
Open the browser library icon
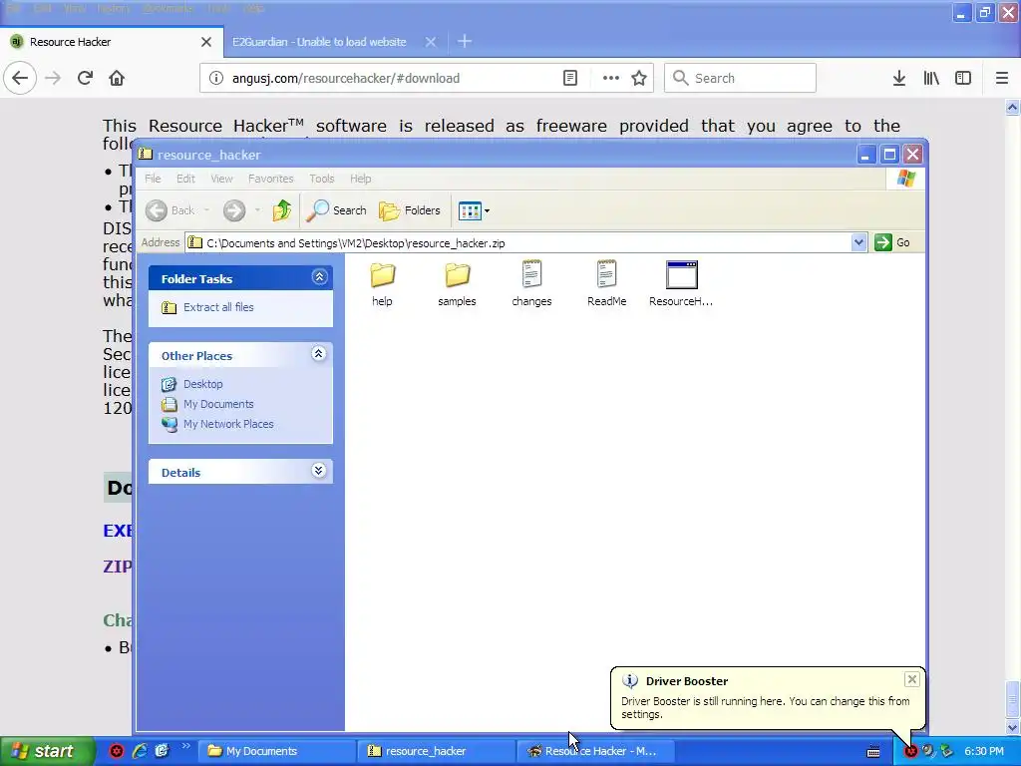(931, 78)
